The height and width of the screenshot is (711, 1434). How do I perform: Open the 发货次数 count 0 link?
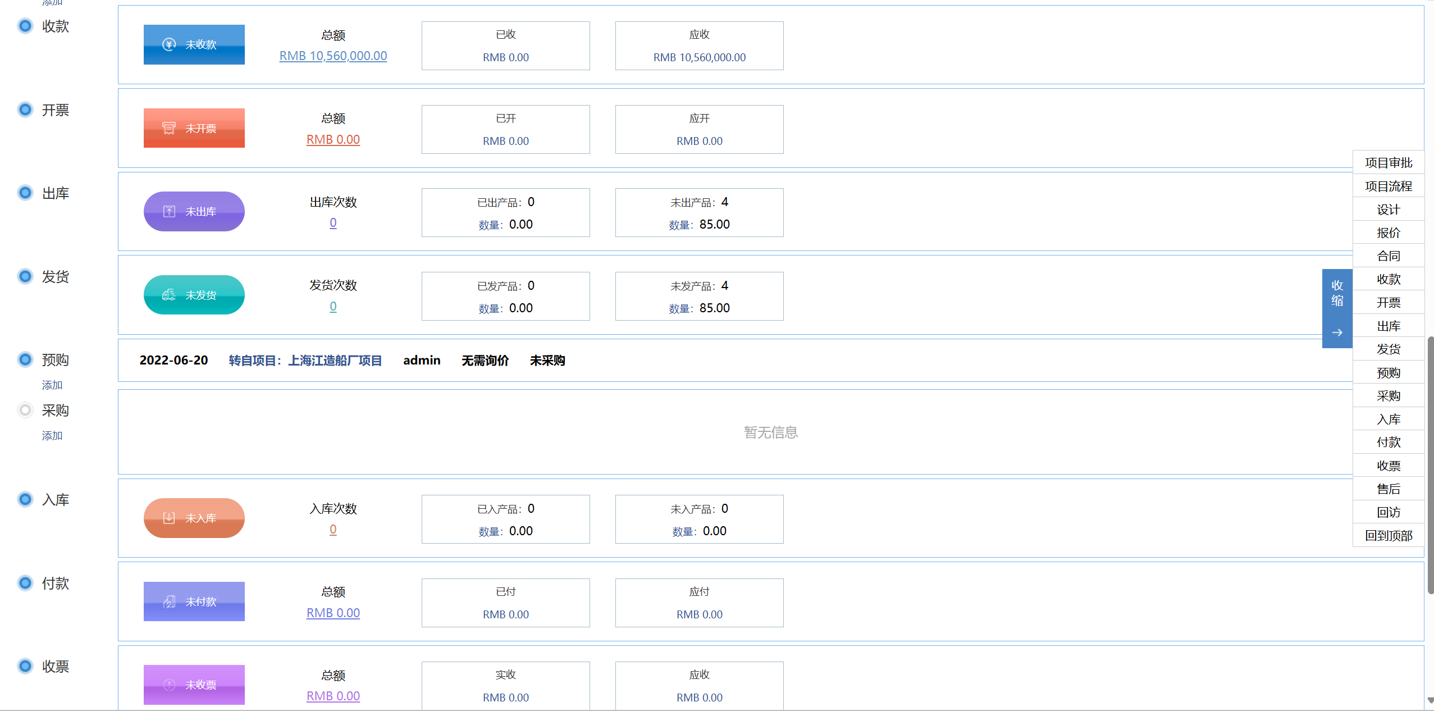click(x=333, y=307)
